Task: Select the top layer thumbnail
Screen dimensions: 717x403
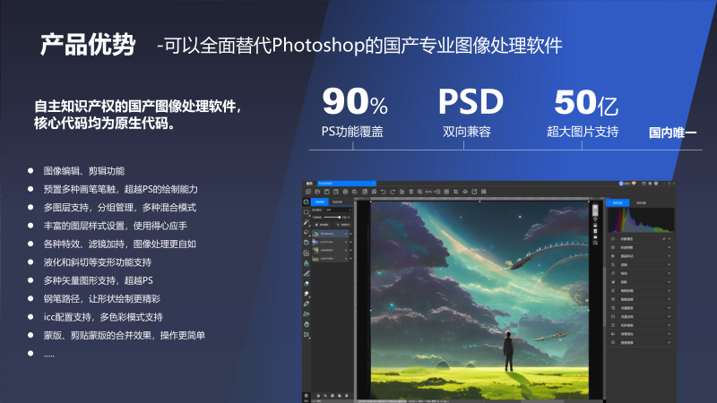Action: (x=315, y=234)
